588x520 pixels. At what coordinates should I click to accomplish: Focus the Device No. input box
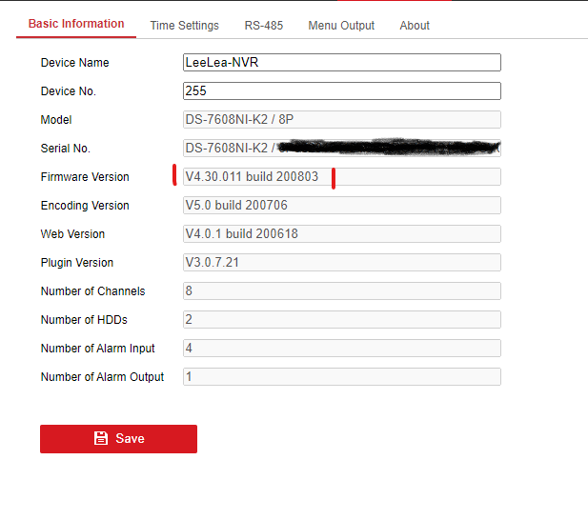[x=341, y=91]
